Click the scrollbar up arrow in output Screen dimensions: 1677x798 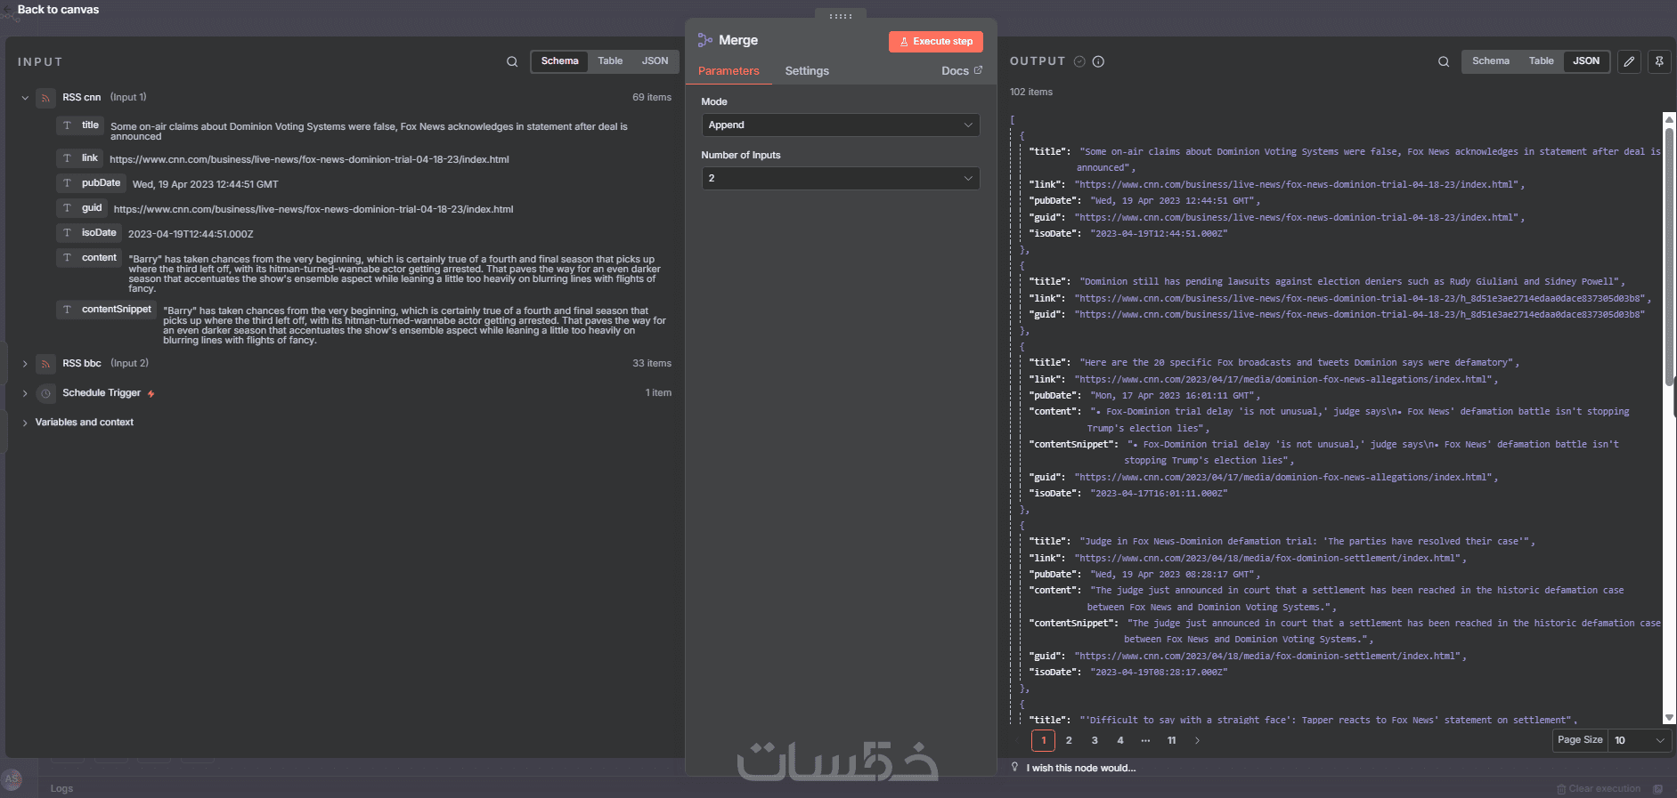(x=1669, y=118)
